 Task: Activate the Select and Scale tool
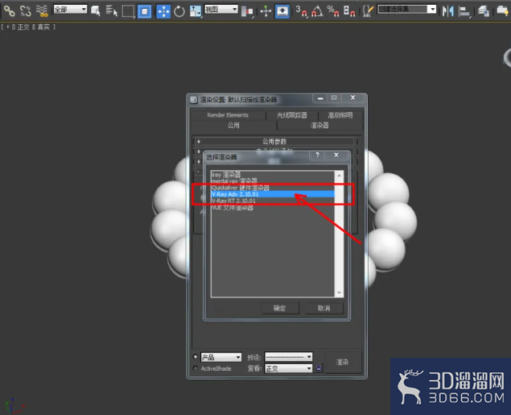point(195,11)
